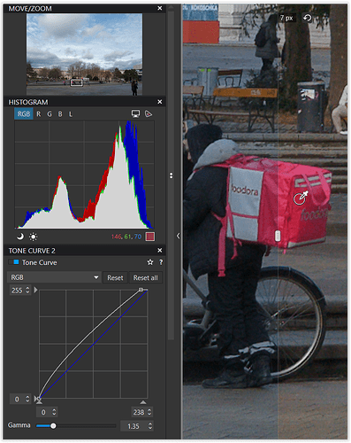The height and width of the screenshot is (443, 351).
Task: Click the panel divider dots handle
Action: [x=172, y=175]
